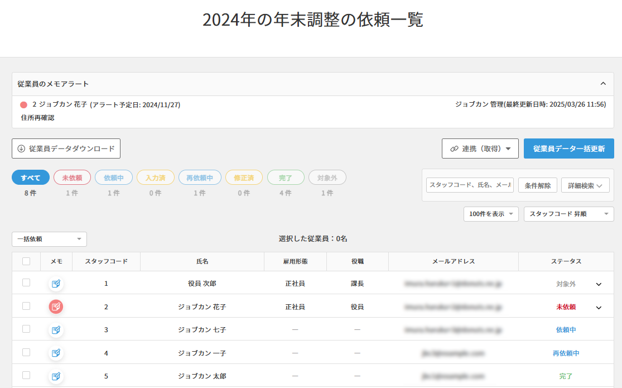622x388 pixels.
Task: Click name cell ジョブカン 太郎
Action: (x=202, y=376)
